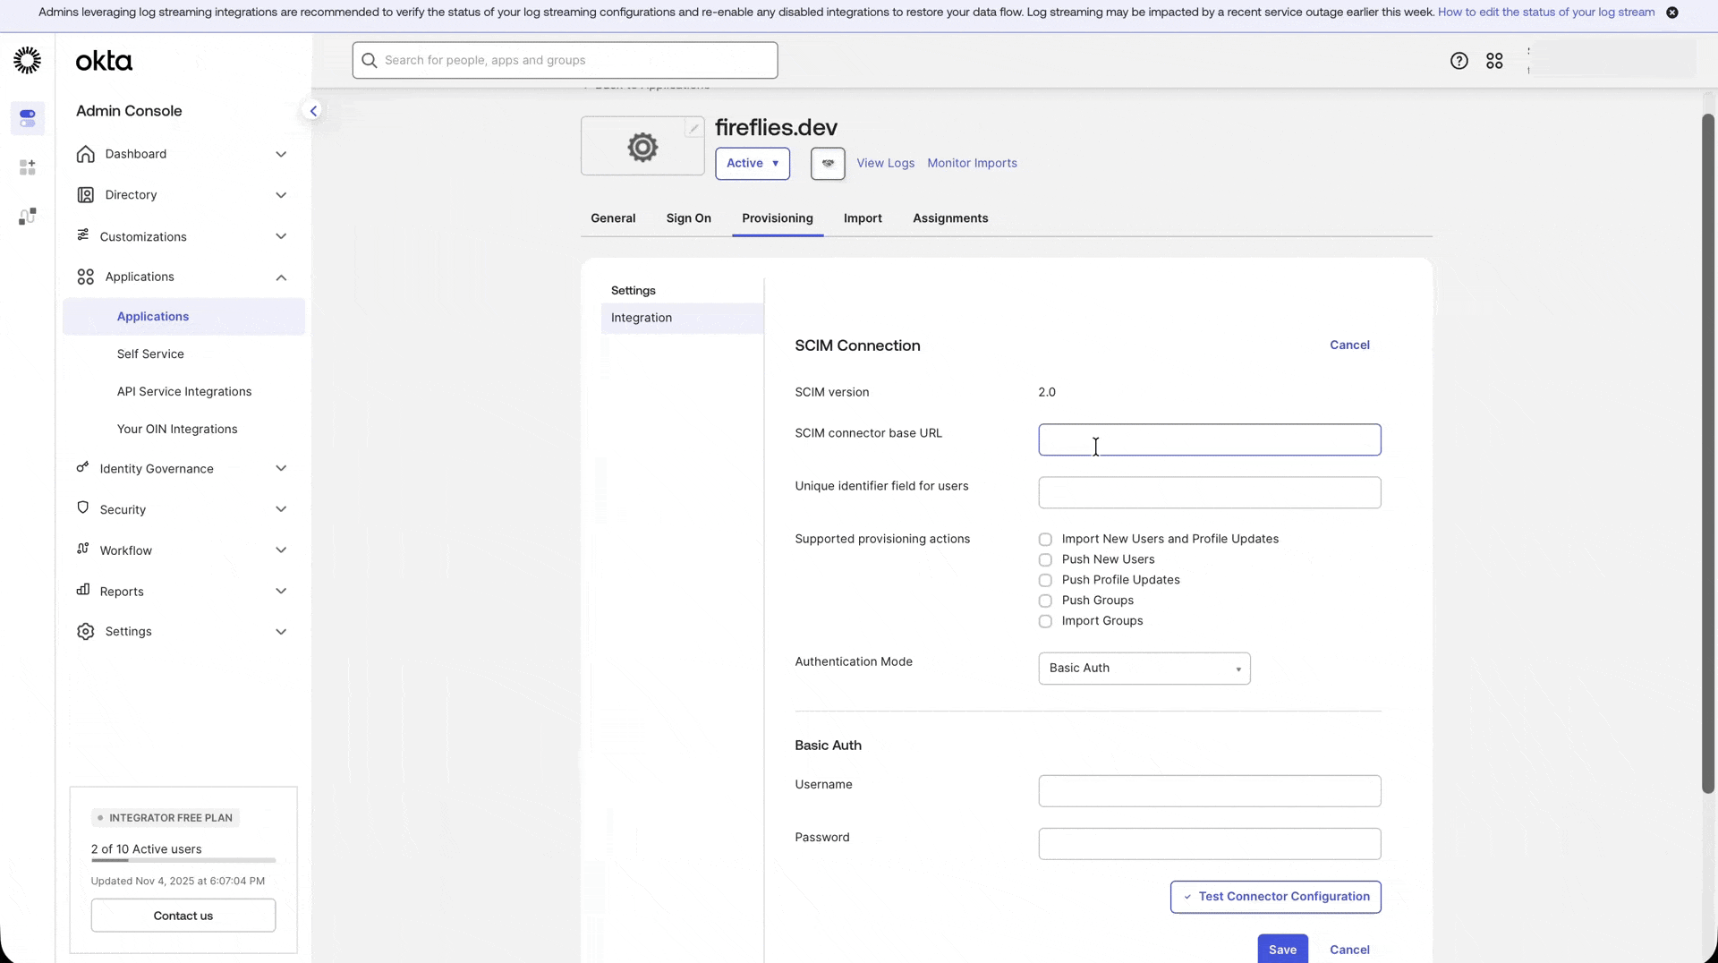
Task: Collapse the Applications menu chevron
Action: [281, 277]
